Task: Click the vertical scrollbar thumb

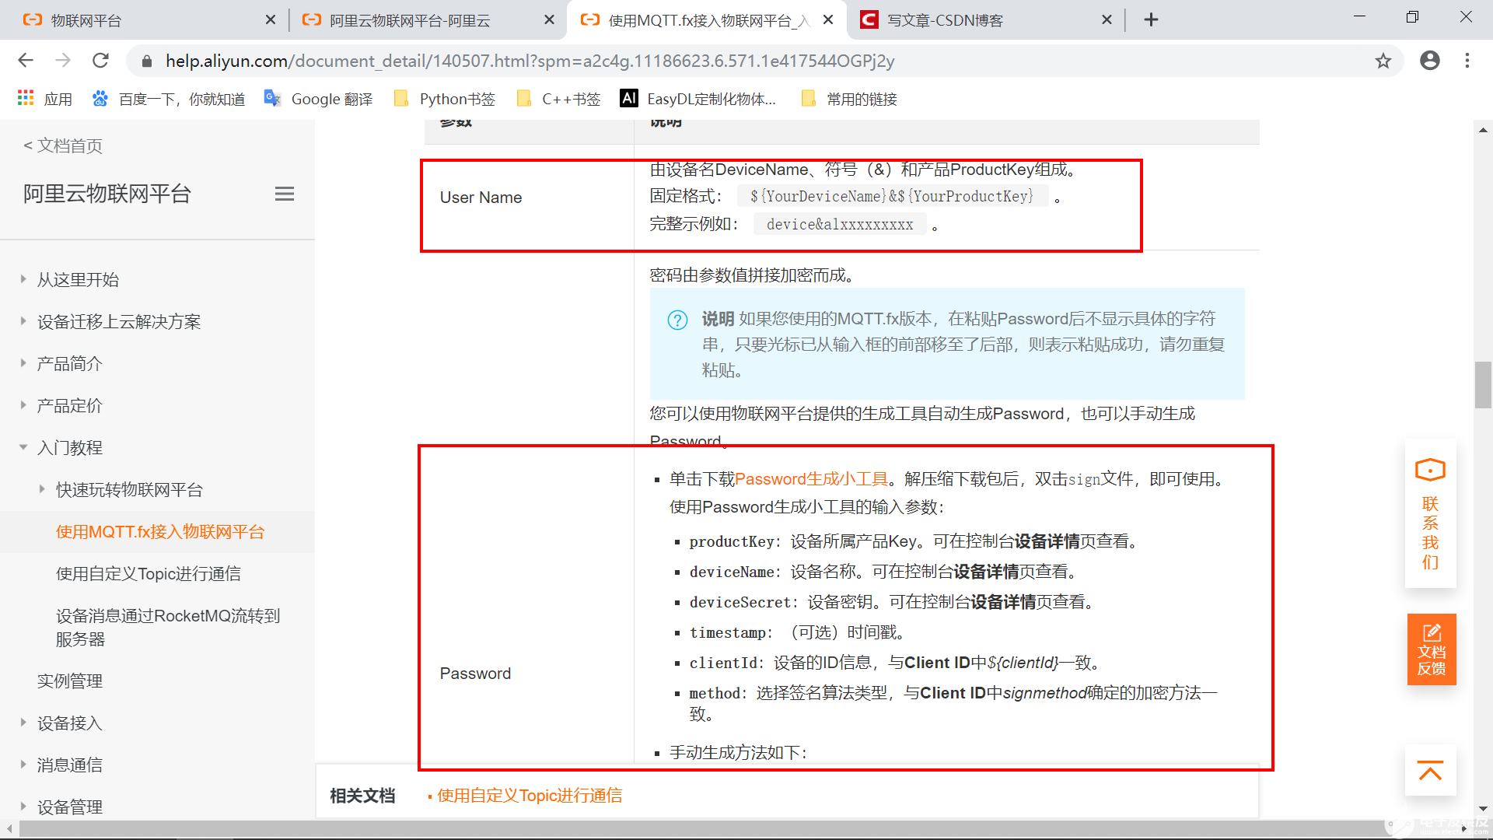Action: [x=1481, y=385]
